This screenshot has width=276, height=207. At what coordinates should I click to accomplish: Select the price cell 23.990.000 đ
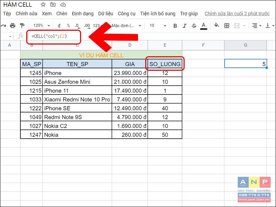tap(130, 72)
